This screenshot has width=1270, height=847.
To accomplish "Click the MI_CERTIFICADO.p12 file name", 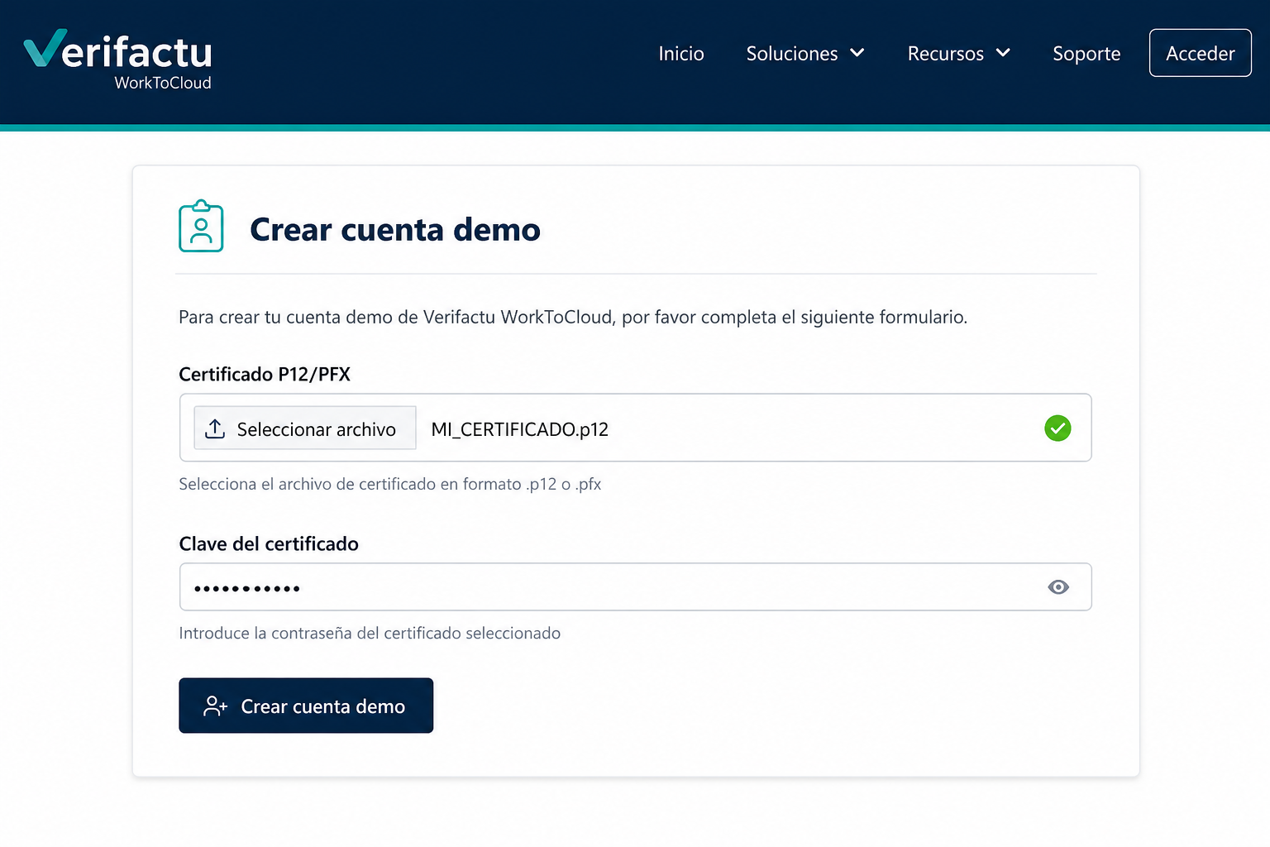I will pos(519,429).
